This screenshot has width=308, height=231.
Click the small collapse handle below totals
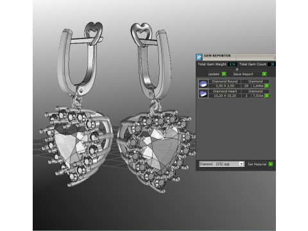(x=237, y=69)
